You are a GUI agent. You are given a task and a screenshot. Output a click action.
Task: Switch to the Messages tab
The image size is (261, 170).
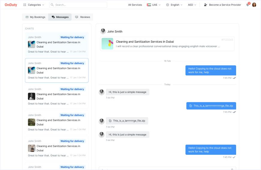point(60,17)
